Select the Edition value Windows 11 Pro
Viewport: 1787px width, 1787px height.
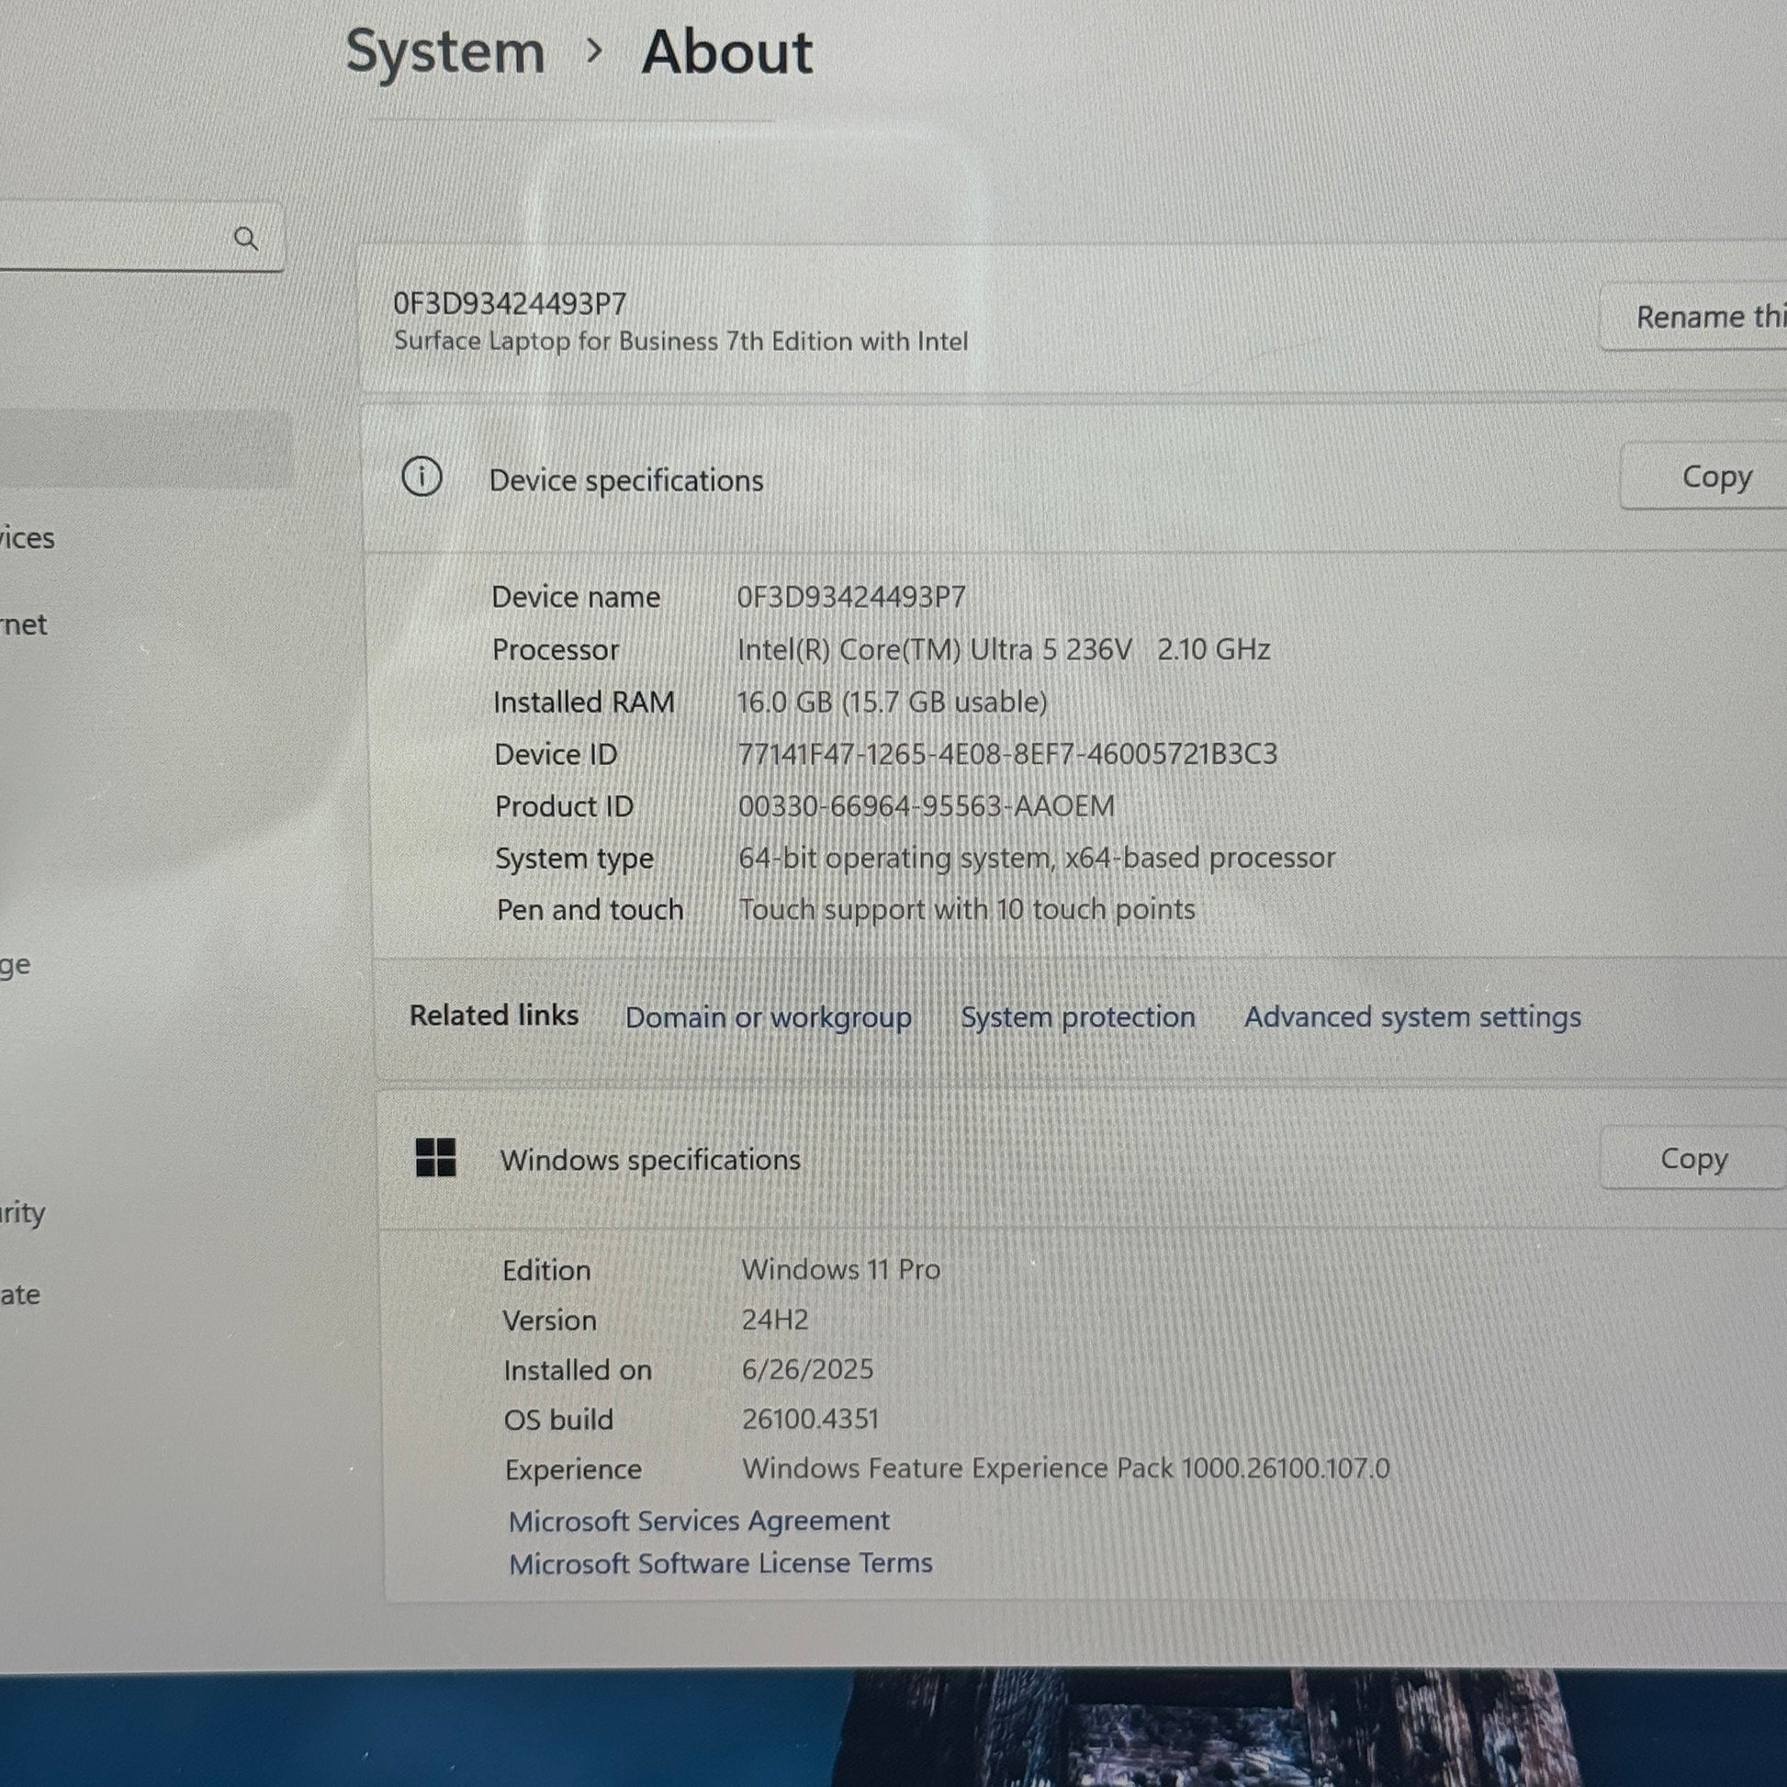pos(841,1269)
